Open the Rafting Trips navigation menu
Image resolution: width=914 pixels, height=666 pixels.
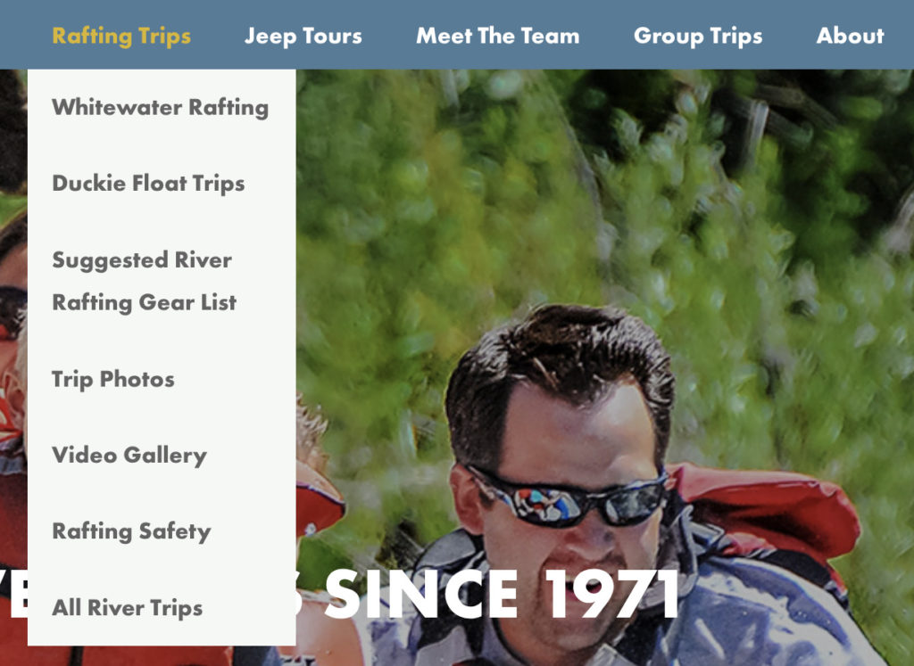121,36
